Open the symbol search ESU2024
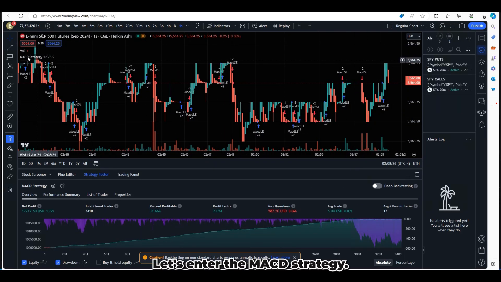Image resolution: width=501 pixels, height=282 pixels. click(30, 26)
